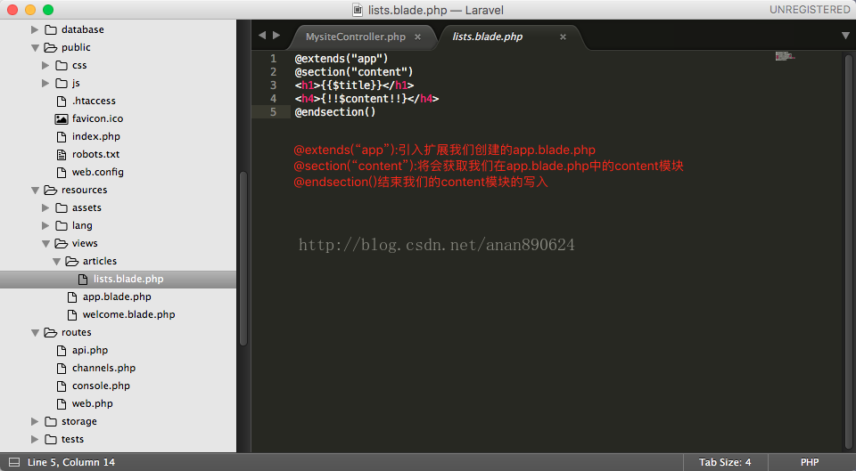Click the tests folder icon
Viewport: 856px width, 471px height.
(51, 439)
